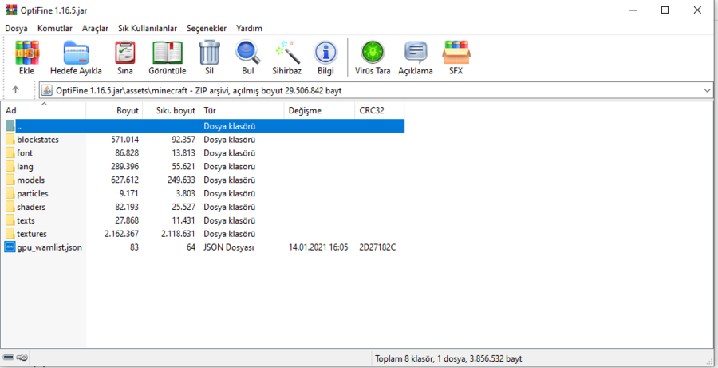Go up one folder with arrow button
This screenshot has width=718, height=368.
pyautogui.click(x=16, y=90)
